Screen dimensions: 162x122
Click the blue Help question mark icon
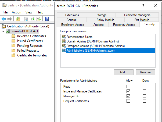click(x=47, y=19)
